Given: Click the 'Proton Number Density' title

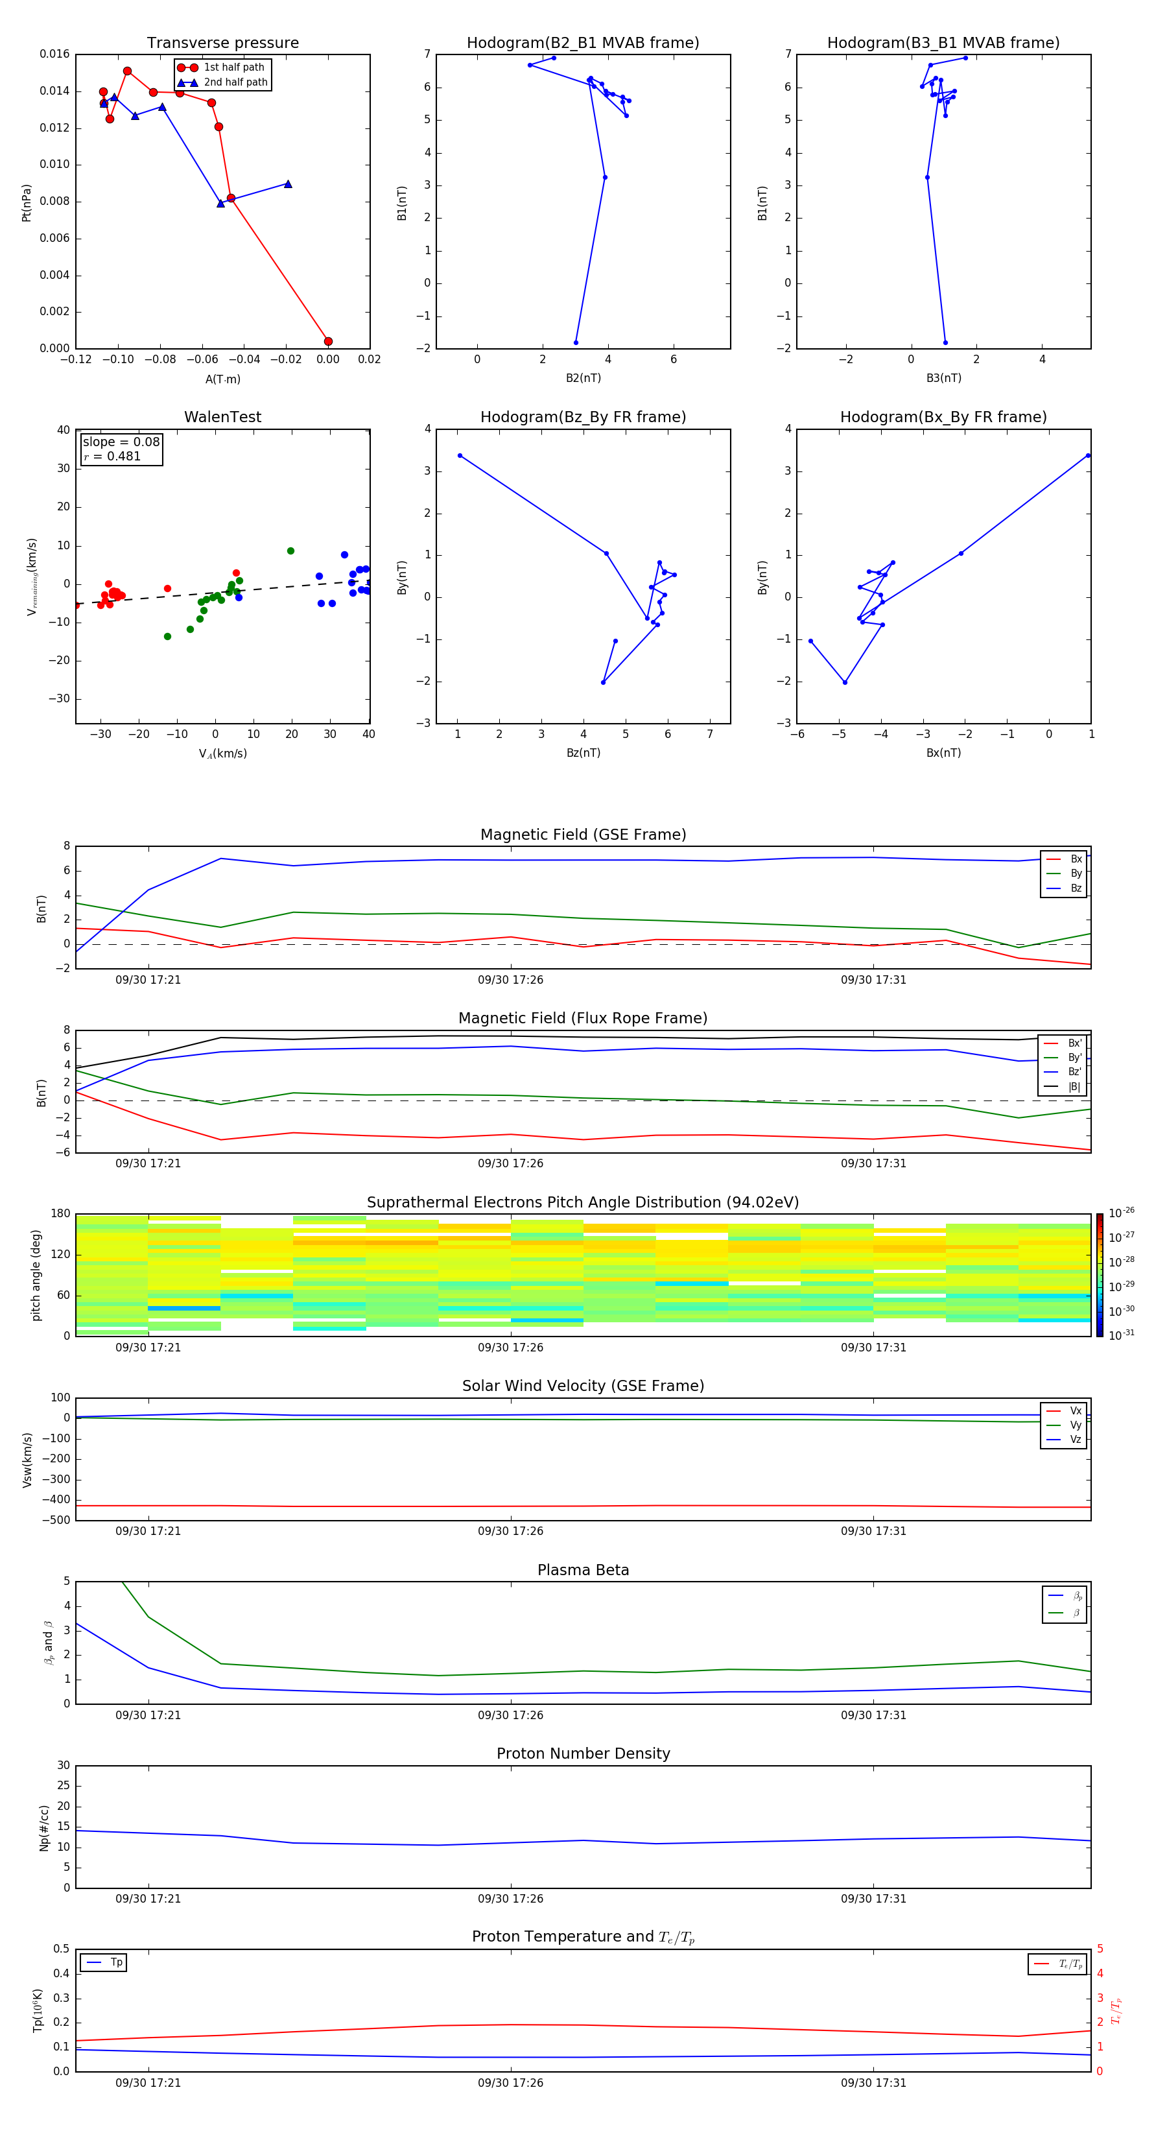Looking at the screenshot, I should (x=583, y=1755).
